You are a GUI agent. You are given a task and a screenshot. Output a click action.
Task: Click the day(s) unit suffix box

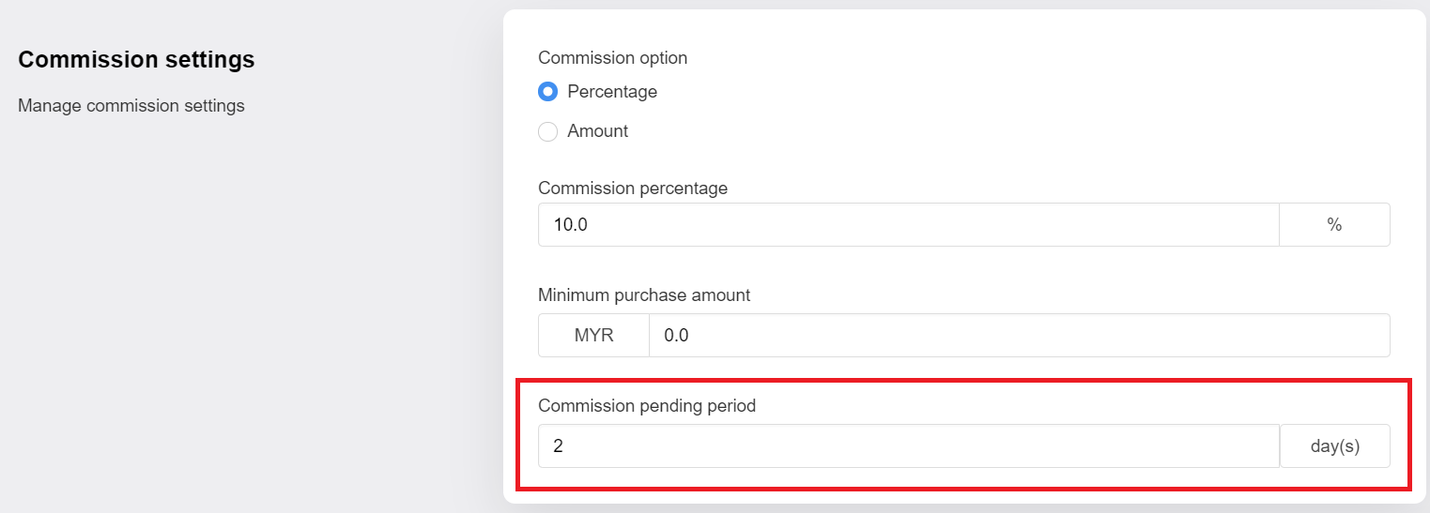(x=1335, y=446)
